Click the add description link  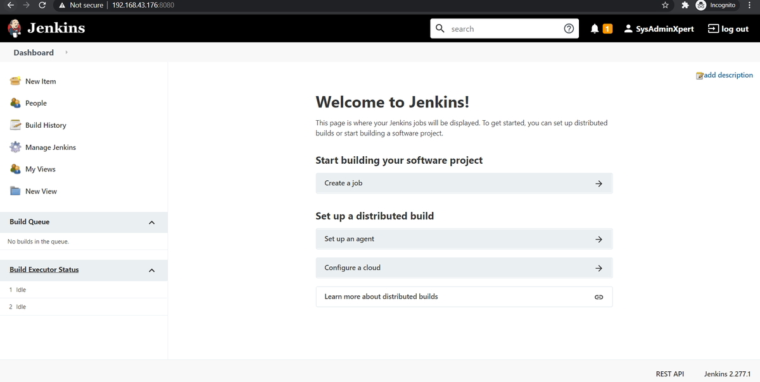coord(728,75)
